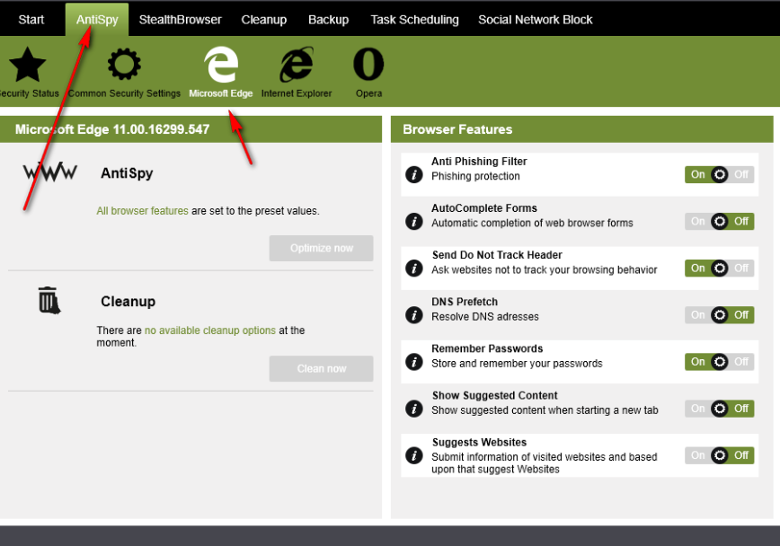This screenshot has width=780, height=546.
Task: Open the All browser features link
Action: point(142,211)
